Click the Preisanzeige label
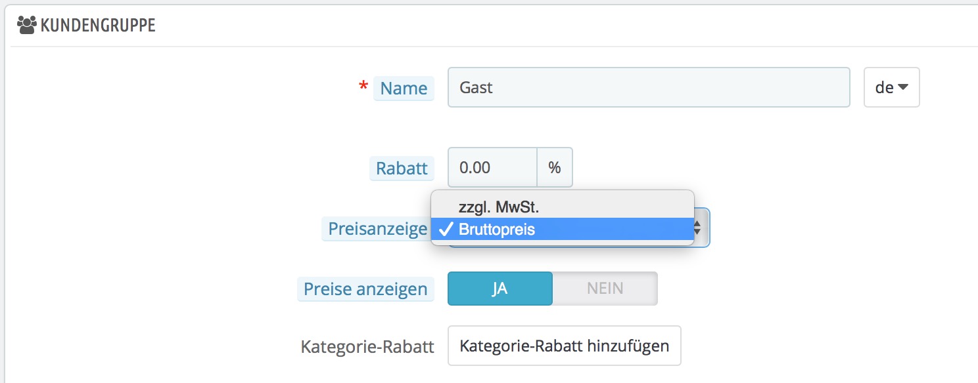 [377, 230]
